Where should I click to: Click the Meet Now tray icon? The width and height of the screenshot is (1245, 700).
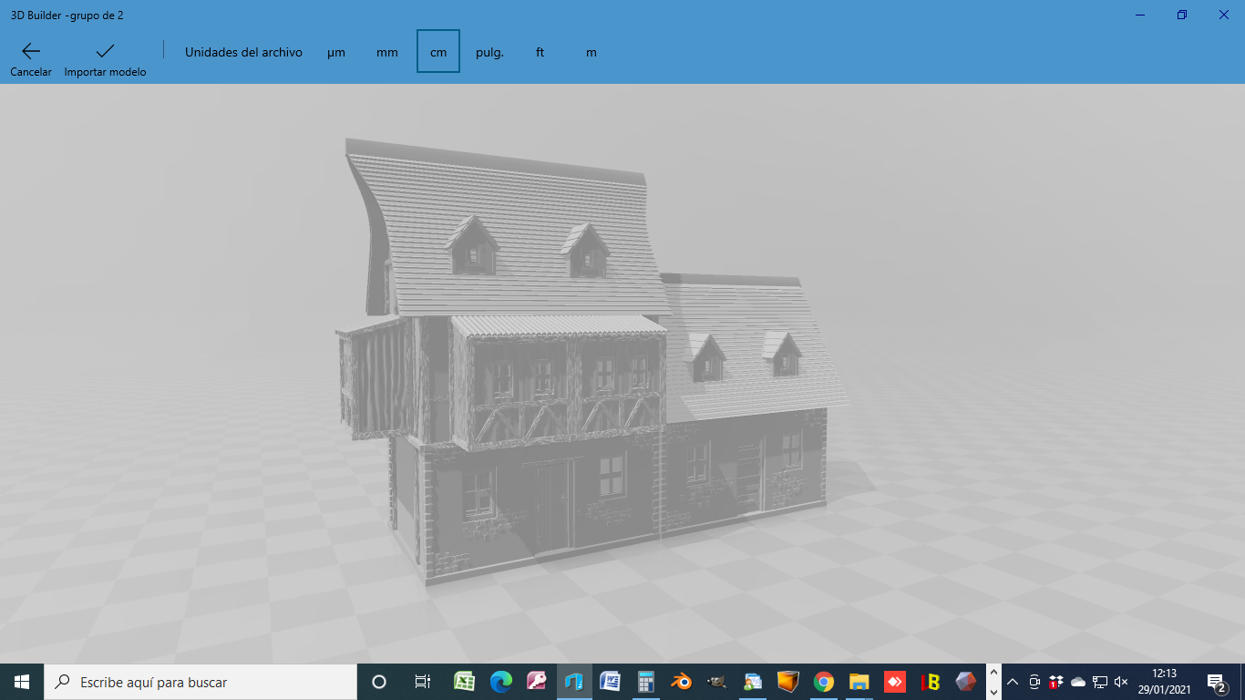[x=1034, y=682]
